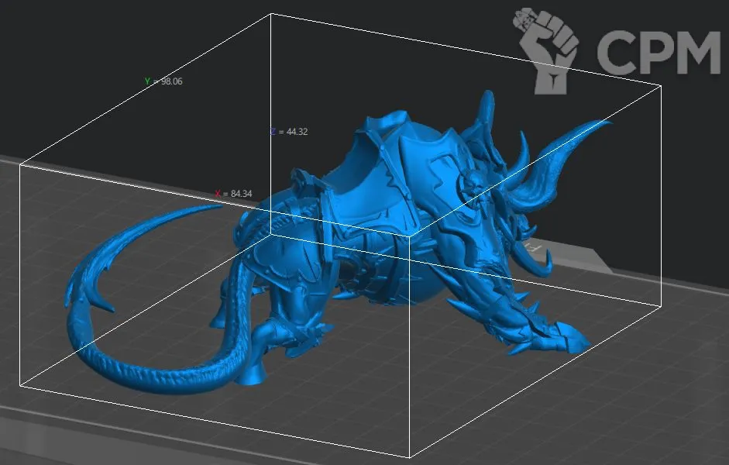Click the CPM watermark text
The width and height of the screenshot is (729, 465).
[x=659, y=53]
